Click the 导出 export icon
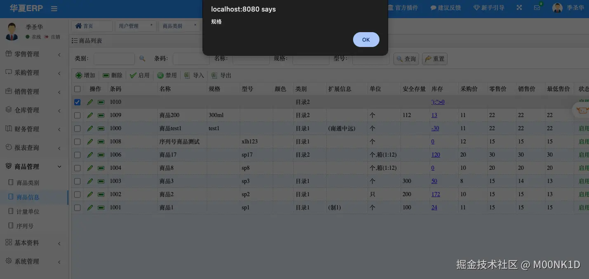The height and width of the screenshot is (279, 589). [214, 75]
